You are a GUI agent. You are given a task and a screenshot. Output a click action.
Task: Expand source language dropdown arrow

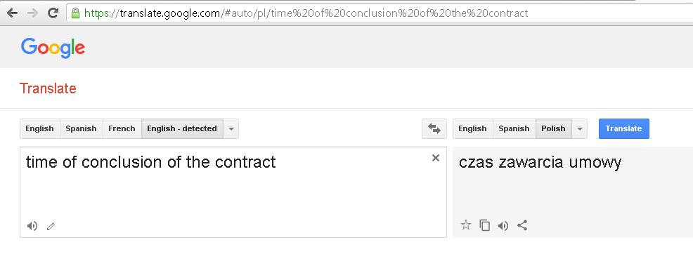pyautogui.click(x=231, y=129)
